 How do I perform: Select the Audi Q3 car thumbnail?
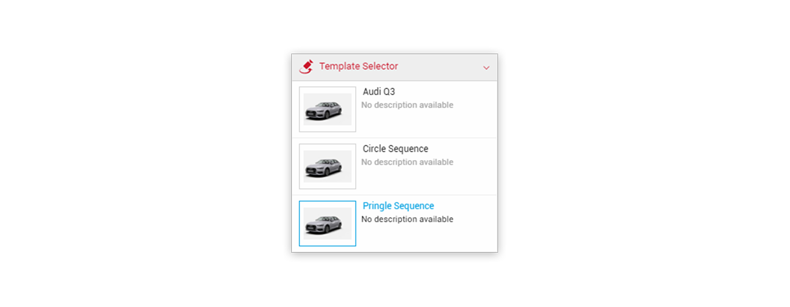(x=328, y=109)
